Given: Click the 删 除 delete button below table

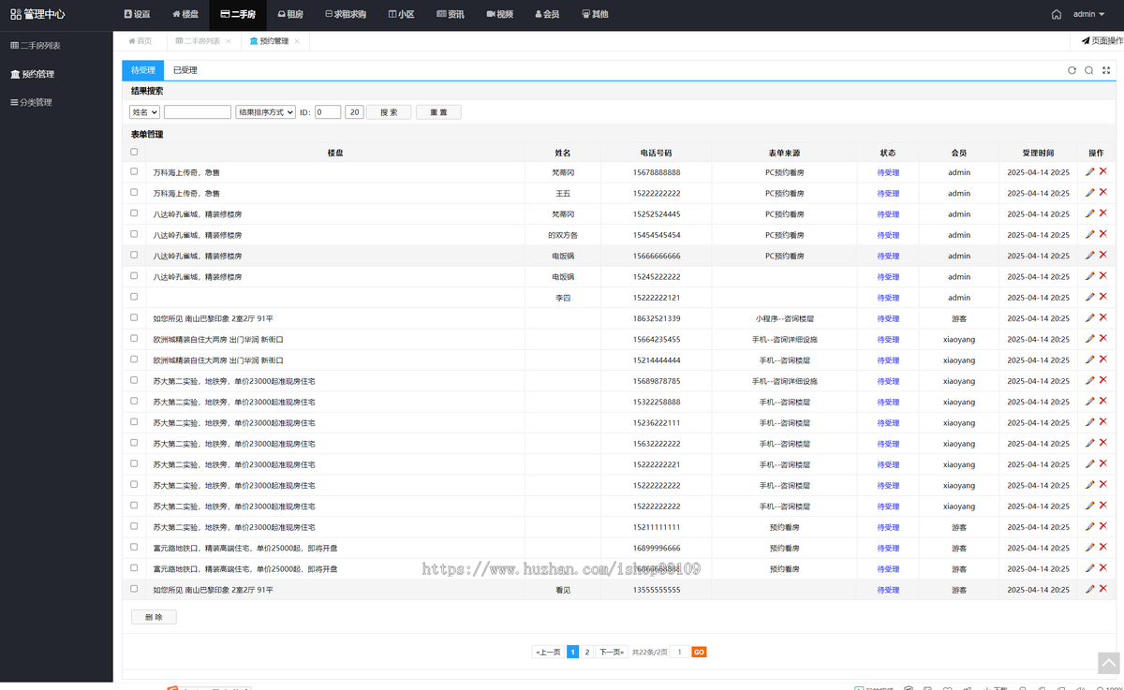Looking at the screenshot, I should (x=154, y=617).
